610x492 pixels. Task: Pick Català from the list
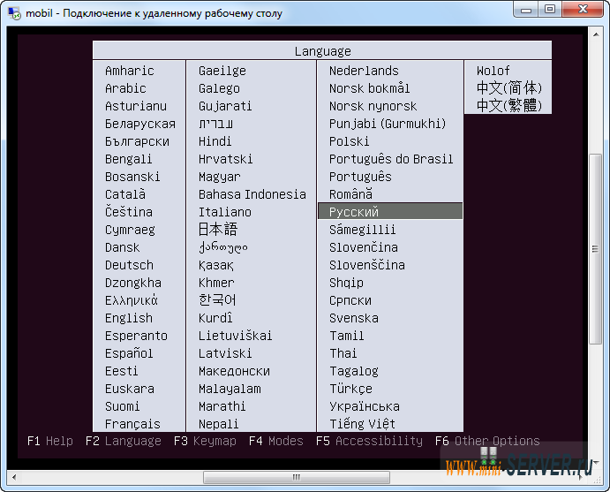point(125,194)
